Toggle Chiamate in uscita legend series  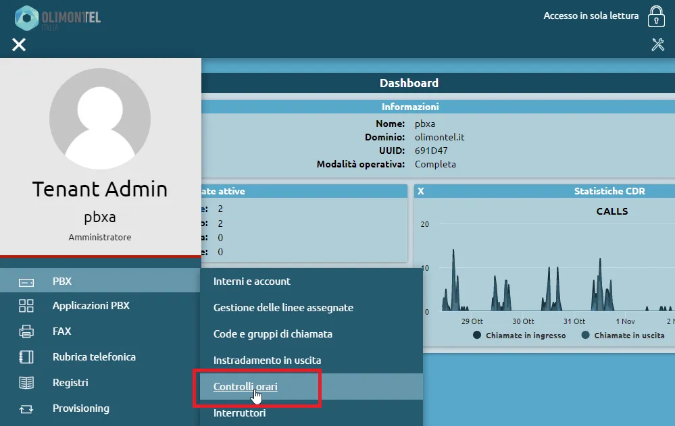[623, 336]
